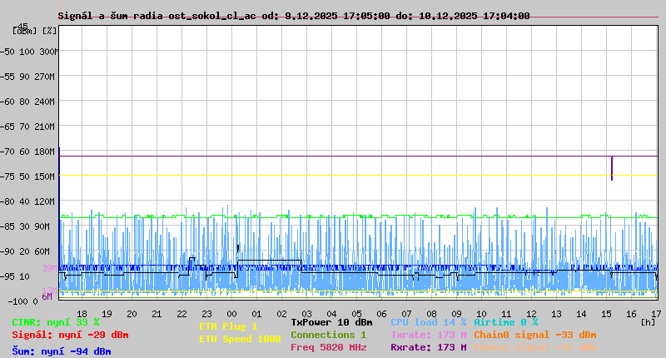666x358 pixels.
Task: Click the 'TxPower 10 dBm' legend label
Action: [x=331, y=322]
